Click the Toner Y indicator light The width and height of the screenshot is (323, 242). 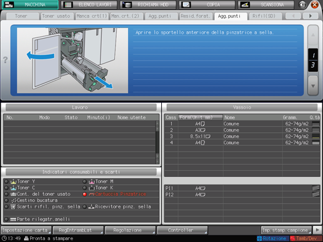(6, 181)
